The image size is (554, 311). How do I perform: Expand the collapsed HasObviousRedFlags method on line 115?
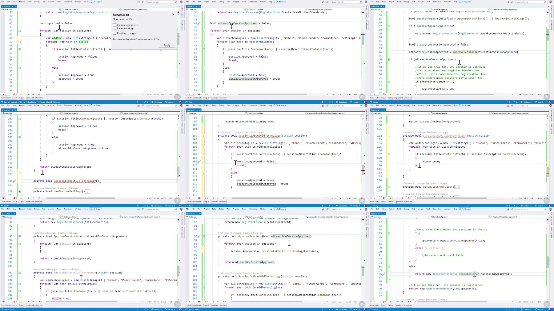coord(389,187)
